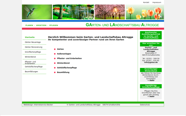Click 58579 Schalksmühle in the footer

click(111, 105)
